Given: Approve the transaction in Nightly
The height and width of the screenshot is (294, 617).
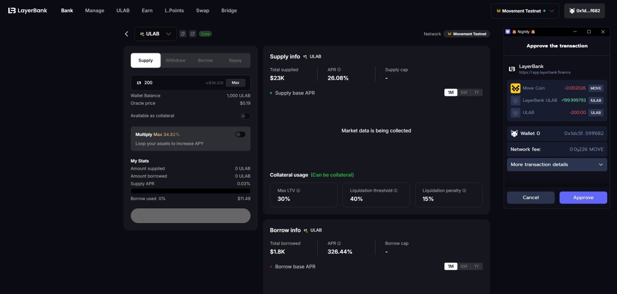Looking at the screenshot, I should coord(583,198).
